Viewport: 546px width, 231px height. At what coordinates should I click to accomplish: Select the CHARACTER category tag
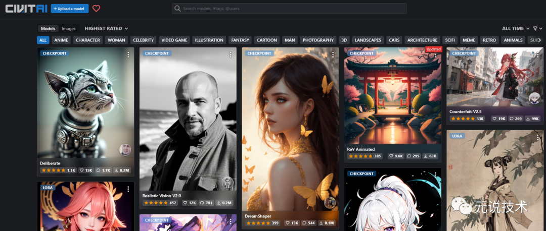(88, 40)
